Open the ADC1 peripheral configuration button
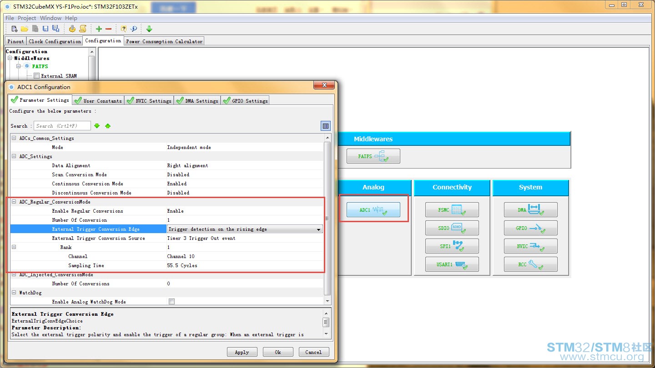655x368 pixels. click(373, 210)
